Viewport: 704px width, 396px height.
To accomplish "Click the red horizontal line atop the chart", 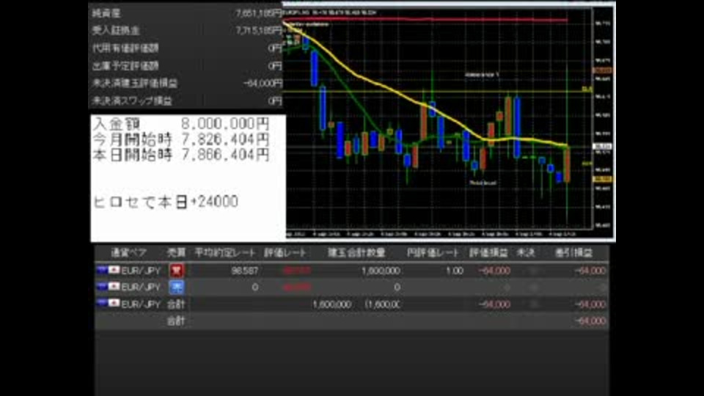I will tap(425, 19).
